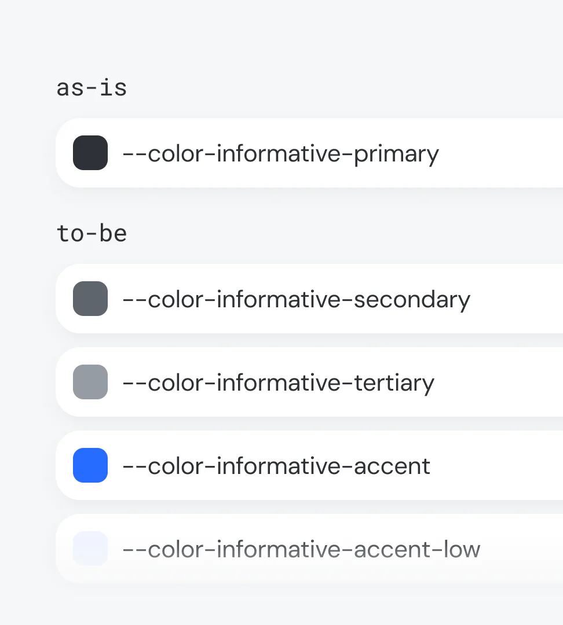Select the --color-informative-tertiary label
Viewport: 563px width, 625px height.
pyautogui.click(x=279, y=384)
